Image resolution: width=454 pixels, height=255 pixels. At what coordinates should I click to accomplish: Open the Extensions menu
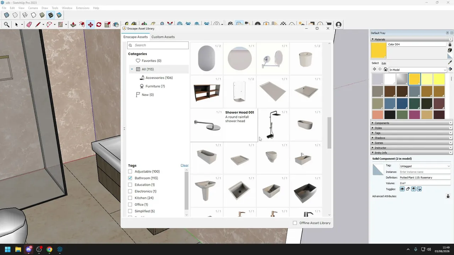tap(83, 8)
